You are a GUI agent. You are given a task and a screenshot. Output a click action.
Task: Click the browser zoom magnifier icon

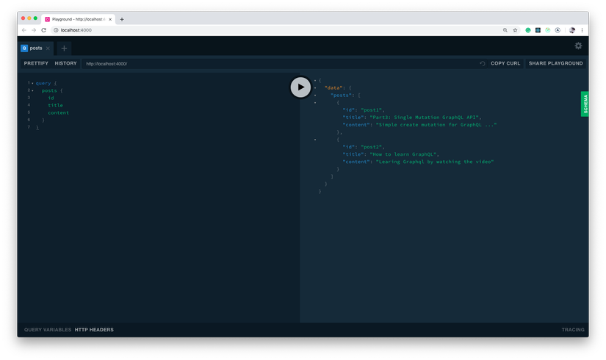(x=505, y=30)
